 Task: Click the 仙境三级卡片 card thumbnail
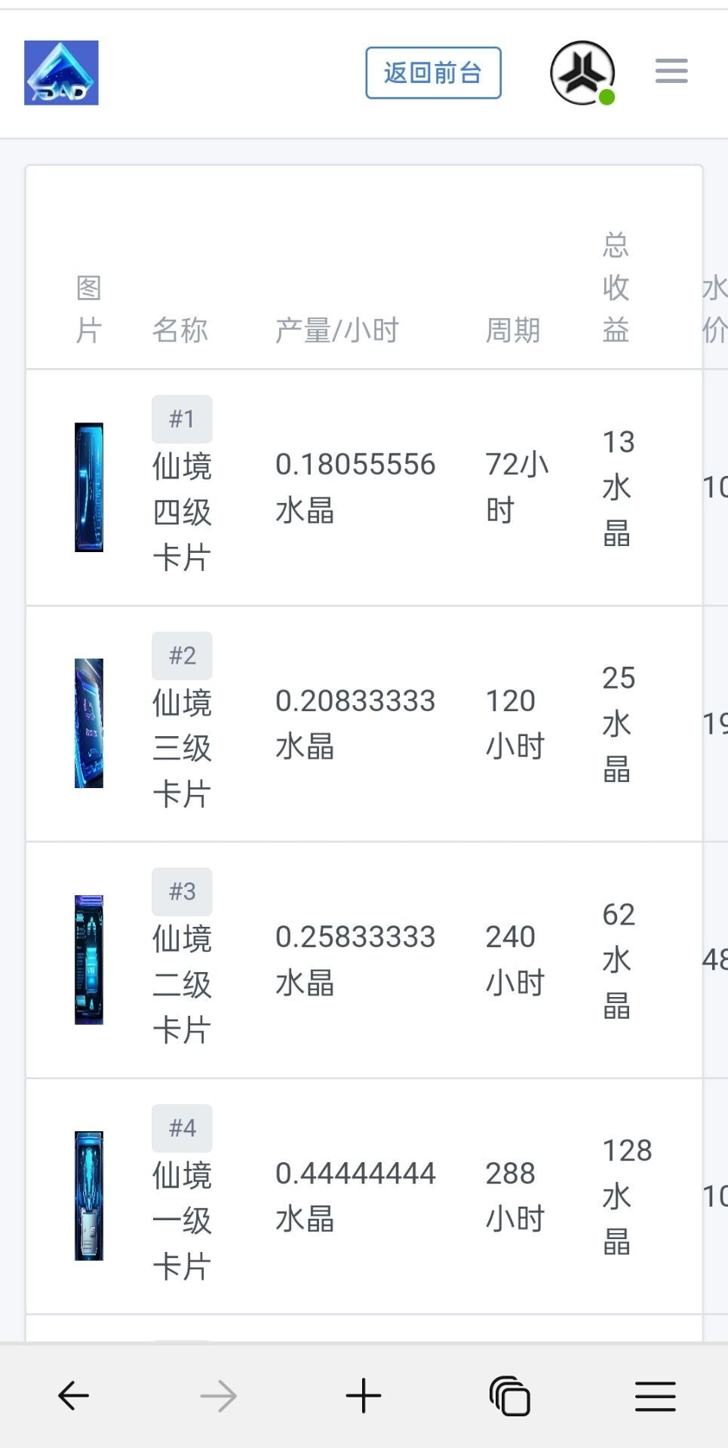click(x=89, y=723)
